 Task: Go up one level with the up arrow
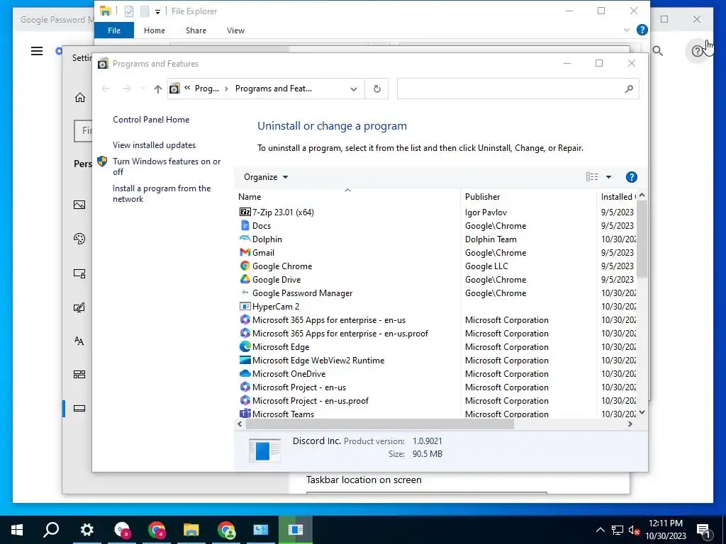click(x=158, y=89)
